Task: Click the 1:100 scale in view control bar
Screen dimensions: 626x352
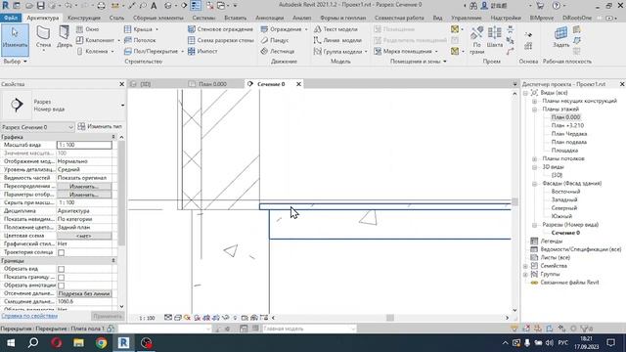Action: pyautogui.click(x=147, y=318)
